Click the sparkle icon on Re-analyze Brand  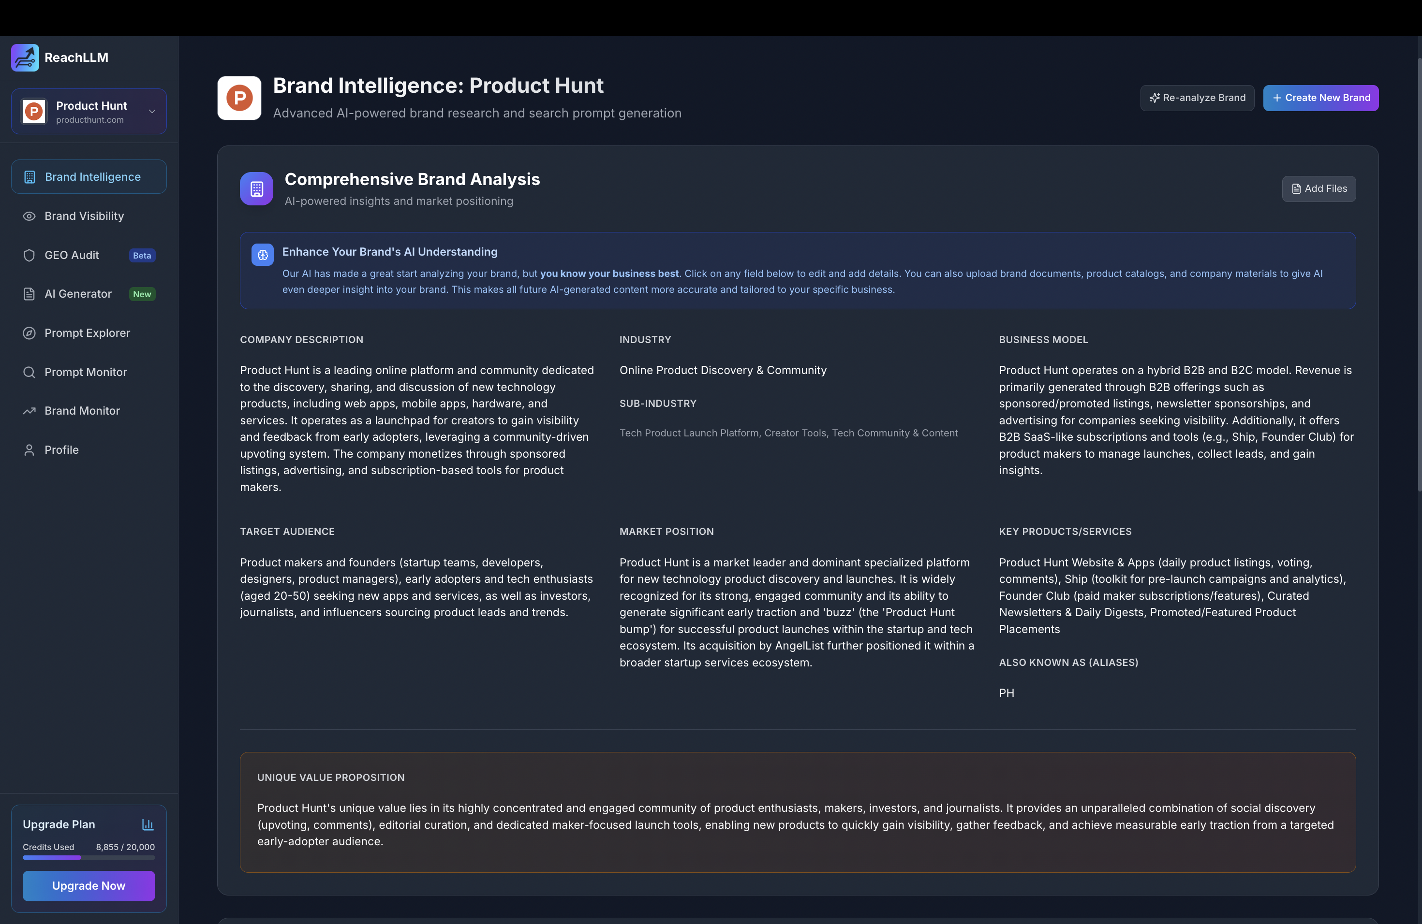click(x=1155, y=98)
